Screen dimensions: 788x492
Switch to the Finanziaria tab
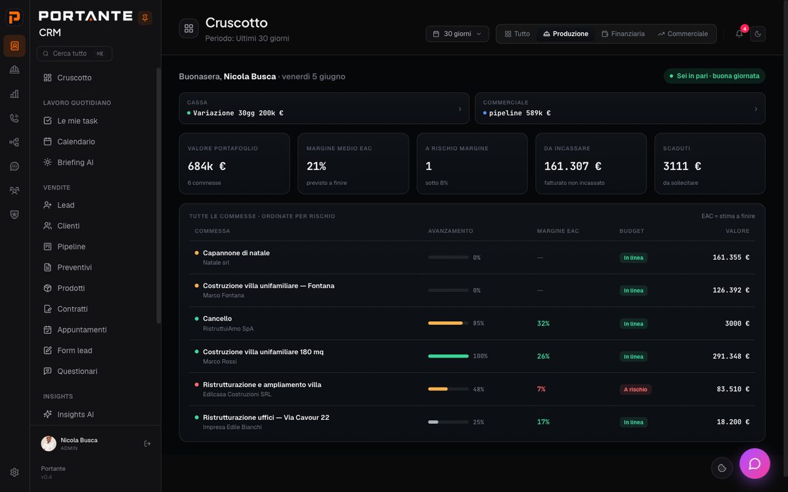[623, 33]
